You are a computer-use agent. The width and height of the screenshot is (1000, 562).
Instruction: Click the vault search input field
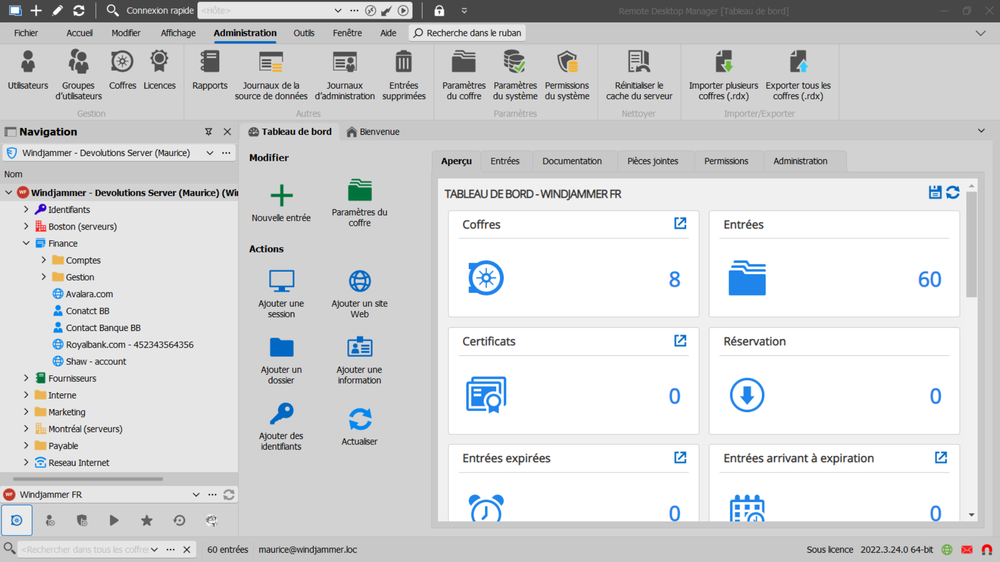[83, 550]
